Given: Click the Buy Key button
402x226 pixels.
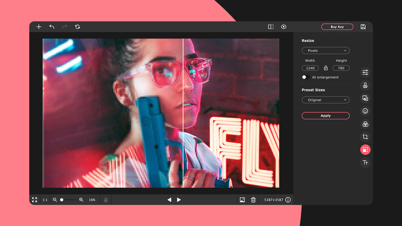Looking at the screenshot, I should pyautogui.click(x=337, y=27).
